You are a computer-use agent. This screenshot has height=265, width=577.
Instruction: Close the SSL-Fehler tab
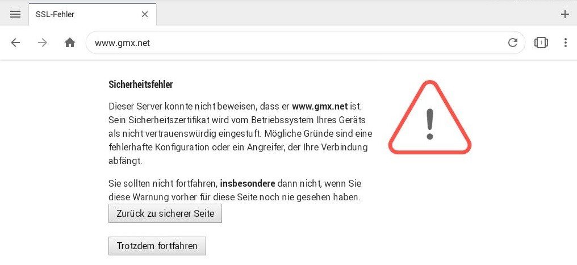coord(145,14)
